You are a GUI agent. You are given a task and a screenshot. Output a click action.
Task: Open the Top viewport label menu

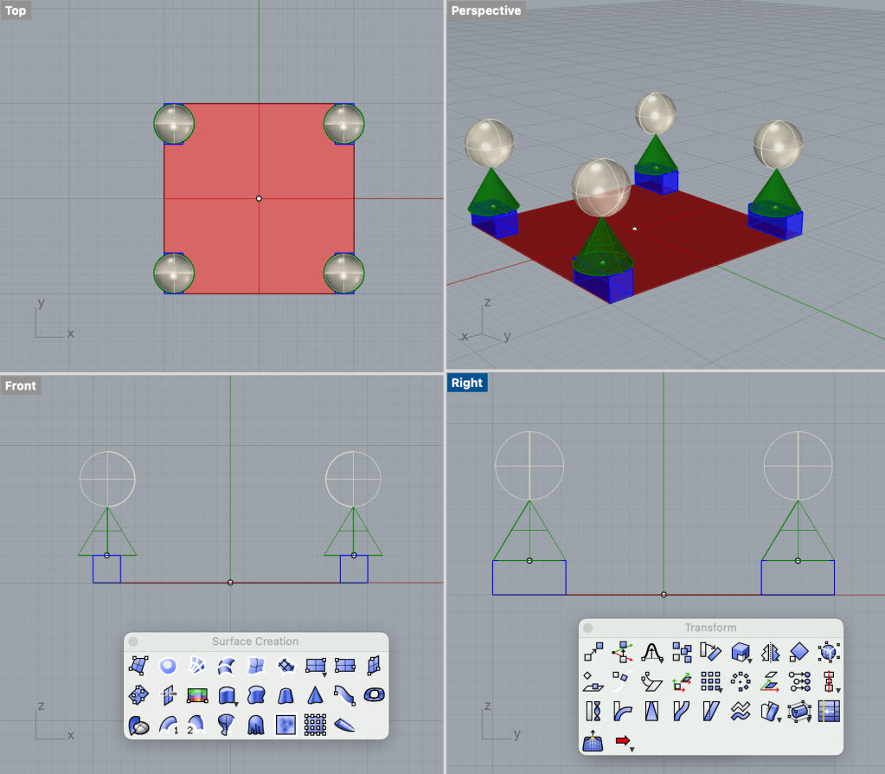[16, 11]
